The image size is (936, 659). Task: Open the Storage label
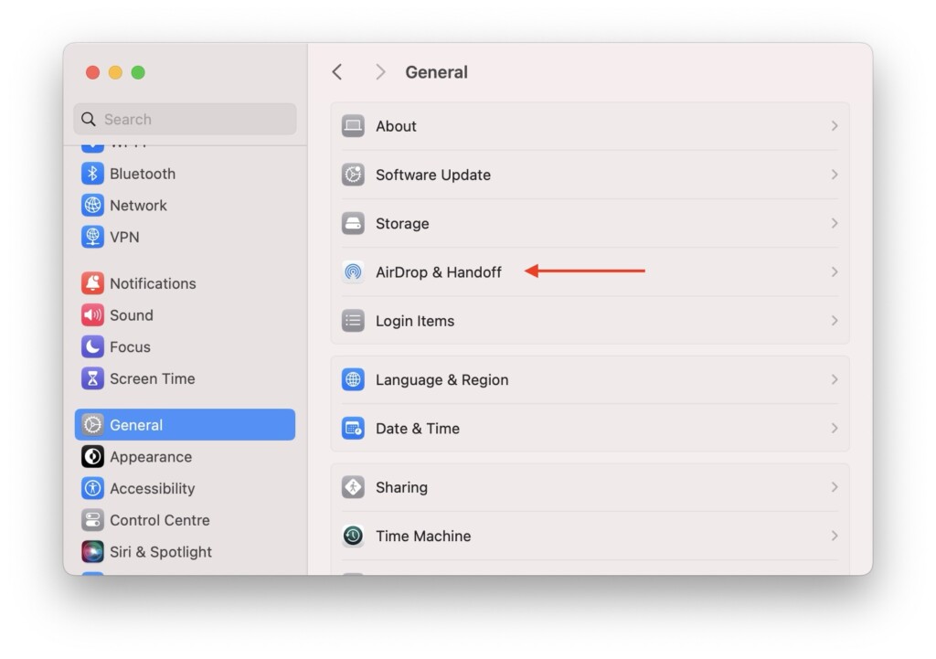coord(402,224)
